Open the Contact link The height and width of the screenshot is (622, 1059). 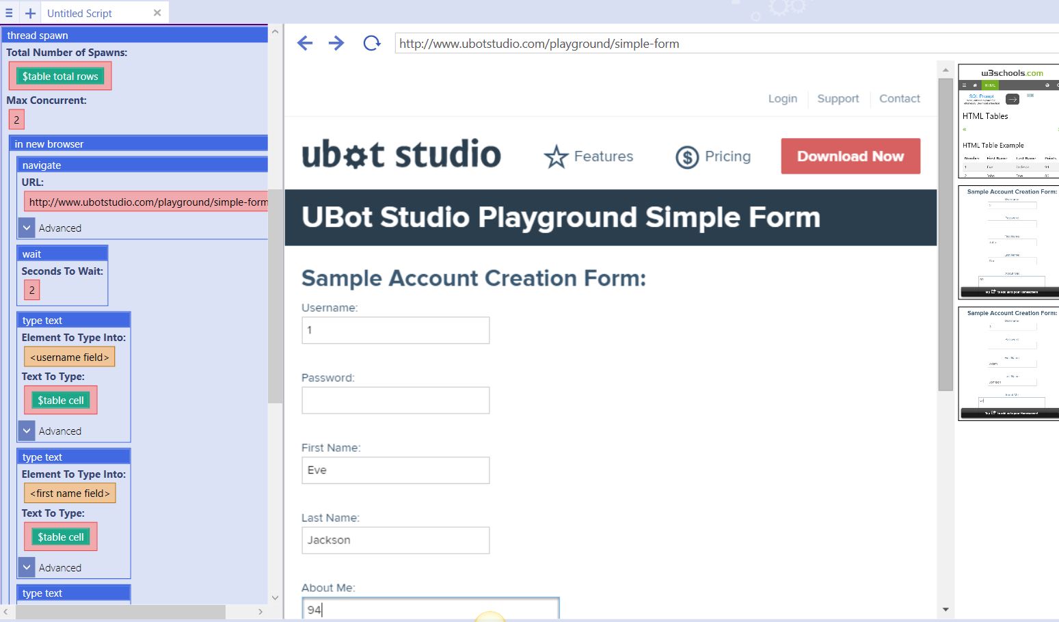899,98
